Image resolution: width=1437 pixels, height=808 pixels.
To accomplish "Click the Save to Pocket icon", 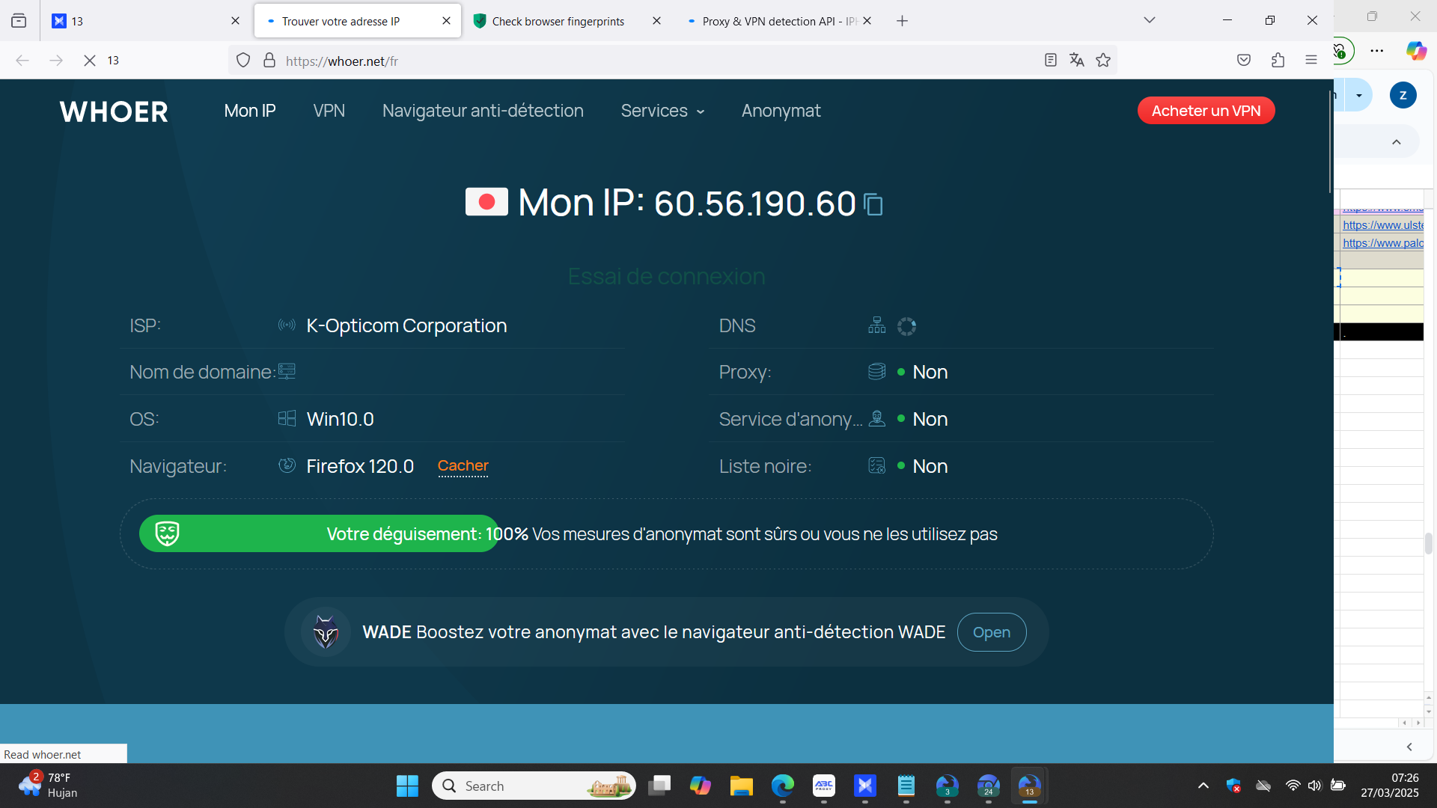I will click(x=1244, y=61).
